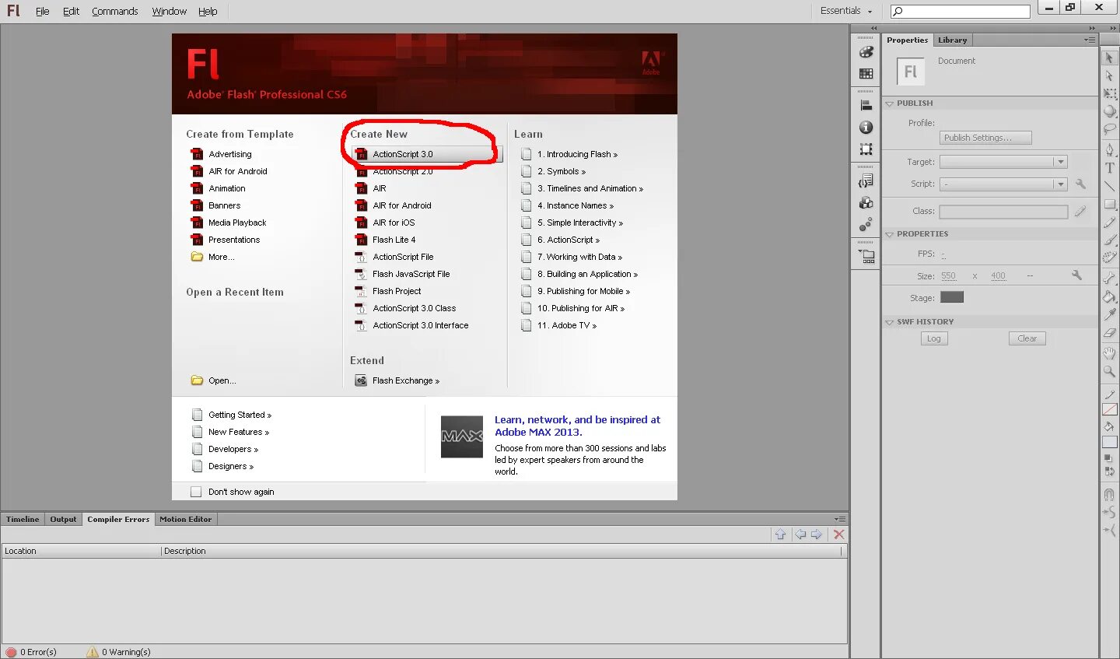Create a new ActionScript 3.0 document

[428, 154]
